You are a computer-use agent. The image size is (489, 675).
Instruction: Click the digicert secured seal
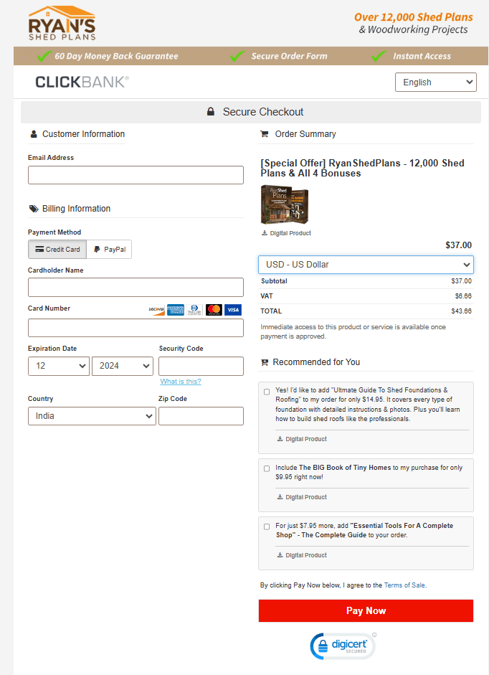(x=343, y=645)
